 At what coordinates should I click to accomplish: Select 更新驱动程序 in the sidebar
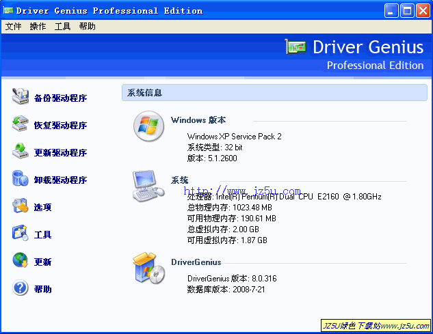click(60, 152)
